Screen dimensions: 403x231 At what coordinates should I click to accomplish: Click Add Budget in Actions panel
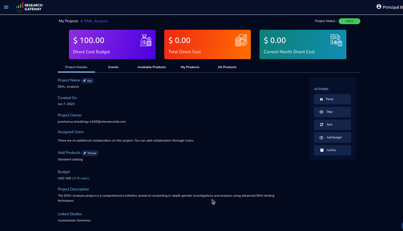[x=332, y=137]
